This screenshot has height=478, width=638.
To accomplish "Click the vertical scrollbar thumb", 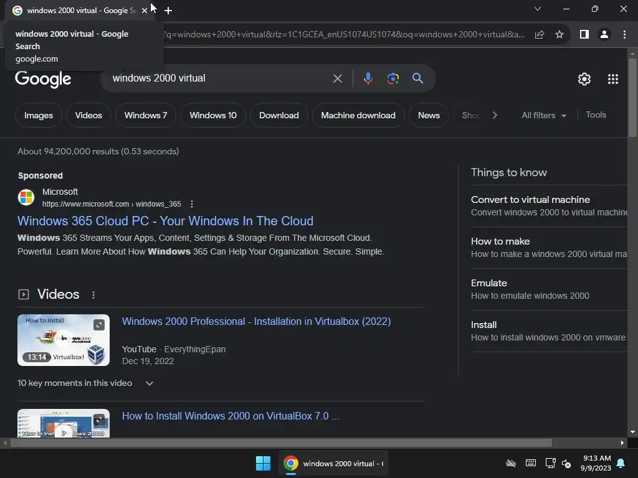I will [x=632, y=98].
